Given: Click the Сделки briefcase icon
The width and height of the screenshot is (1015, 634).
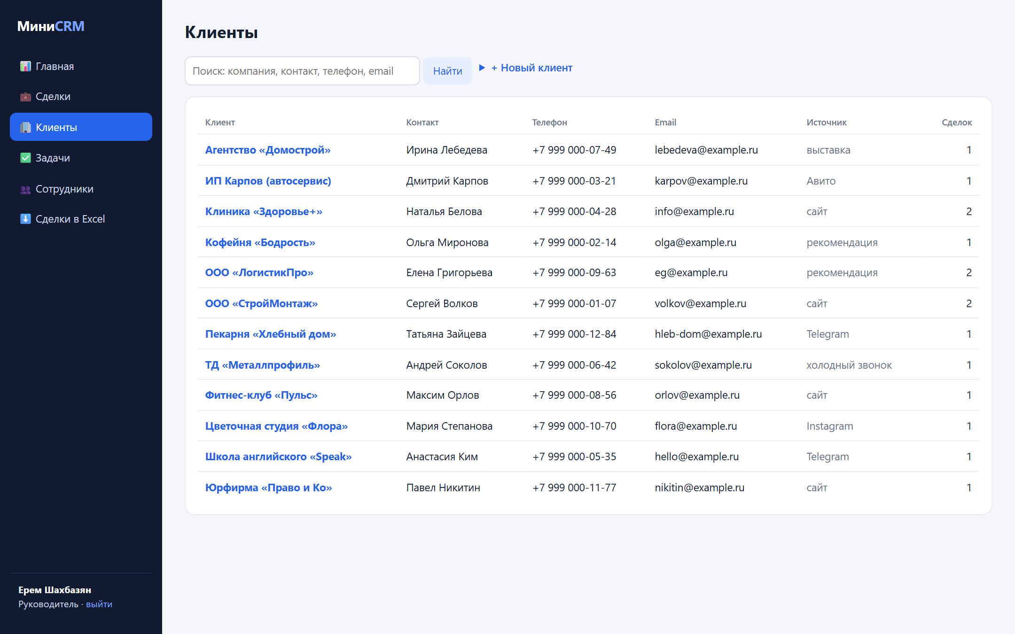Looking at the screenshot, I should click(25, 97).
